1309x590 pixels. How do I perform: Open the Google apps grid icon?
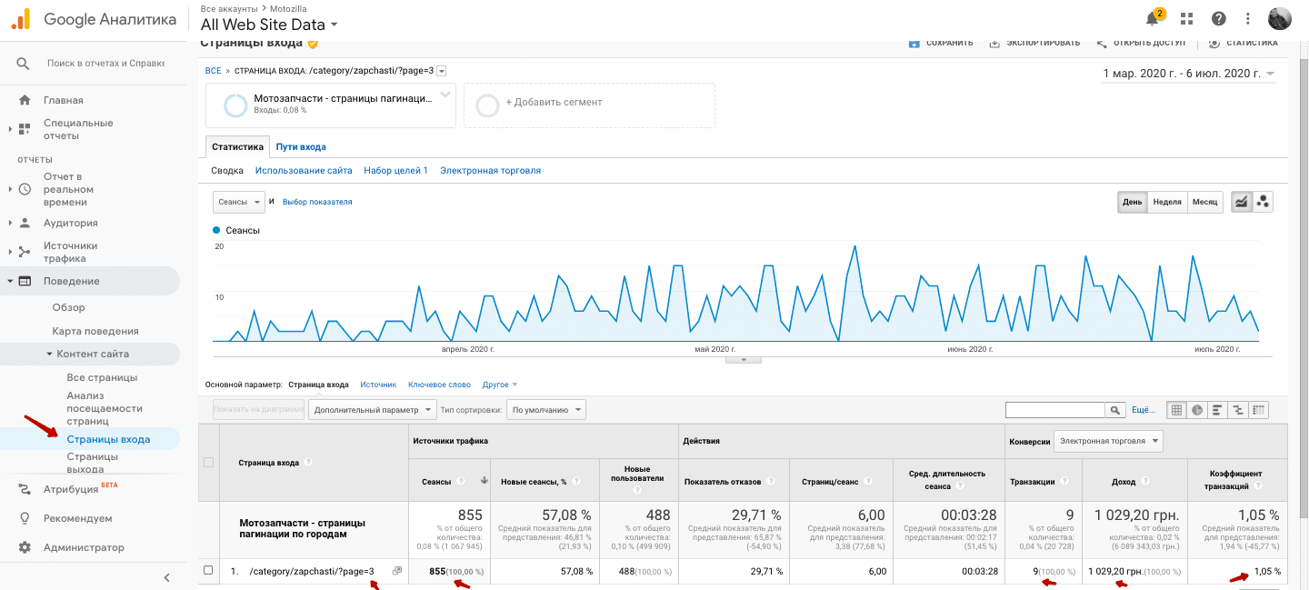click(x=1186, y=19)
